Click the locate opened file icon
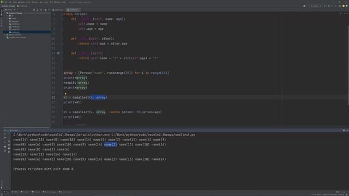Screen dimensions: 349x196 pyautogui.click(x=34, y=10)
